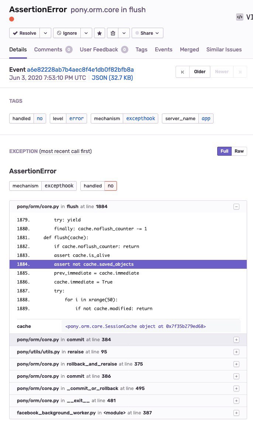Open the Ignore options dropdown
The width and height of the screenshot is (253, 424).
pyautogui.click(x=86, y=33)
